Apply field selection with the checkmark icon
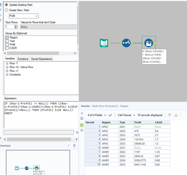 (x=110, y=115)
